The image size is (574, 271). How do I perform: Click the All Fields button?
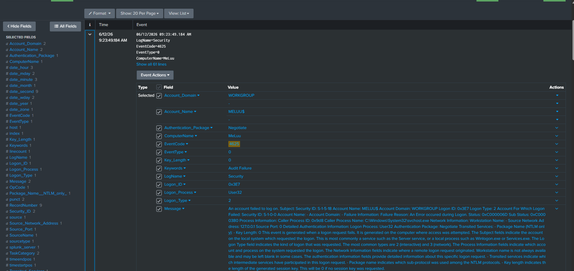click(x=65, y=26)
